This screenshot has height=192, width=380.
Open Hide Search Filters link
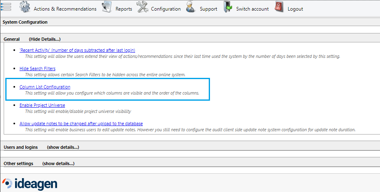(38, 68)
